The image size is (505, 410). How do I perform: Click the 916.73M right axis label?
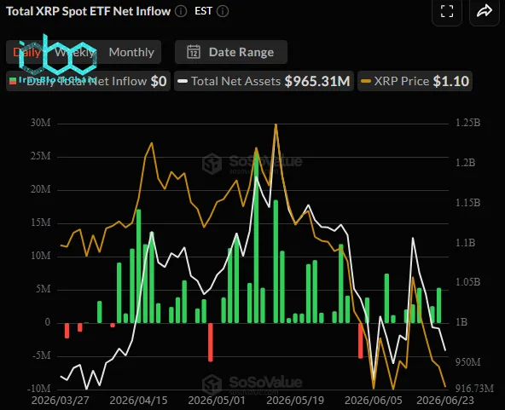pyautogui.click(x=474, y=389)
